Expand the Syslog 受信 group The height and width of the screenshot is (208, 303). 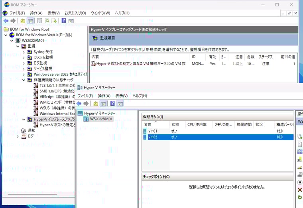(24, 52)
